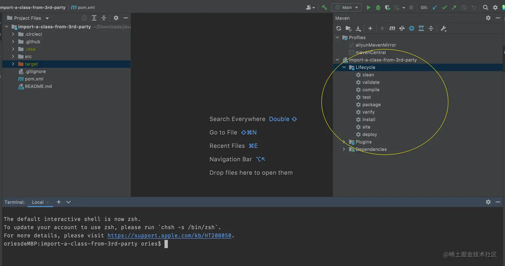Start debugging with the green bug icon

(378, 7)
